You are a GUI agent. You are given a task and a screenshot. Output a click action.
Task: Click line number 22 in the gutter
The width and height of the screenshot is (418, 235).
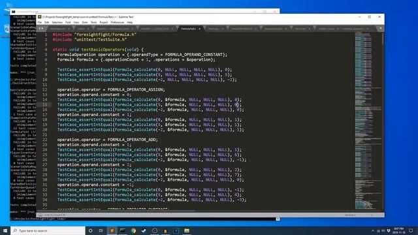click(x=45, y=140)
